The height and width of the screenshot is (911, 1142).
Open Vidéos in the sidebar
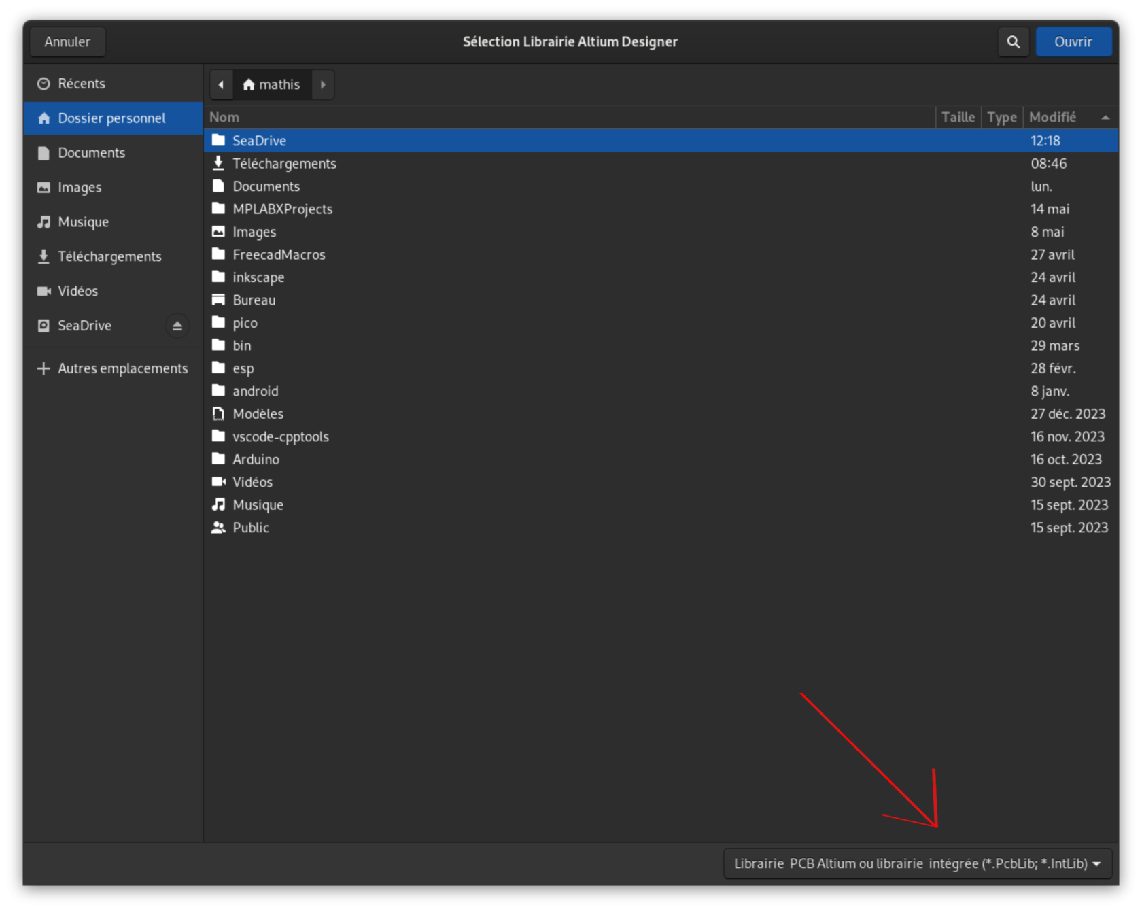(x=113, y=292)
